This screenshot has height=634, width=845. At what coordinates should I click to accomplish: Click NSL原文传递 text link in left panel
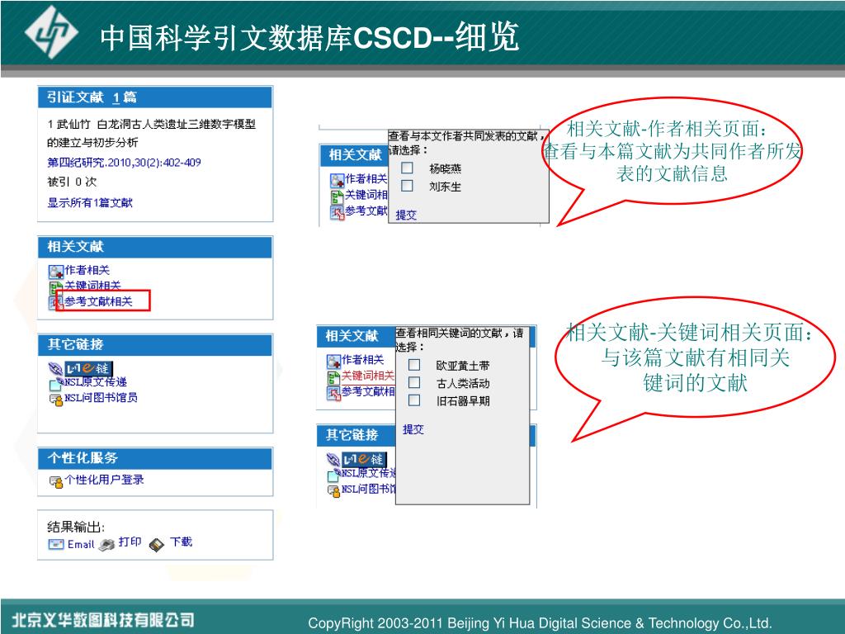coord(96,382)
